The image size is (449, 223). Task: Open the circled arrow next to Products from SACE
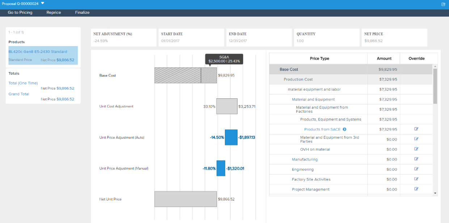click(345, 129)
